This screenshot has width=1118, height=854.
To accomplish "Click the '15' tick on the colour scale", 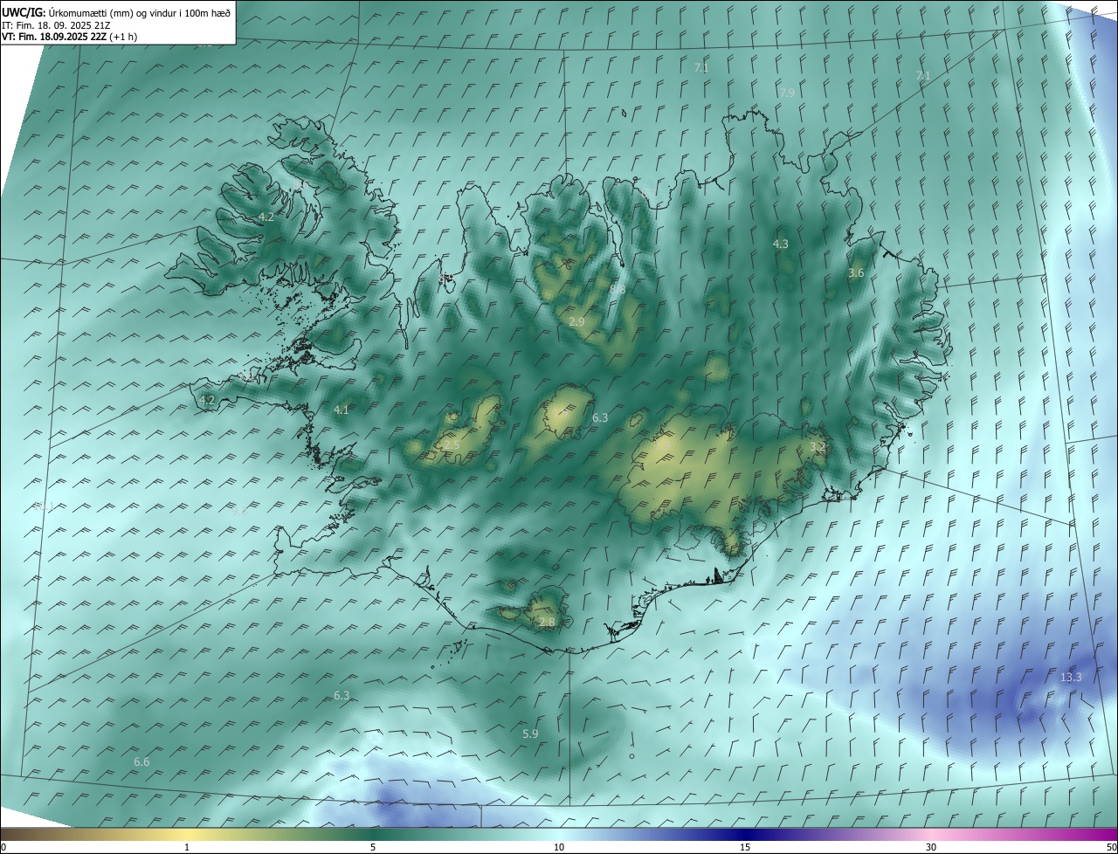I will (x=745, y=847).
